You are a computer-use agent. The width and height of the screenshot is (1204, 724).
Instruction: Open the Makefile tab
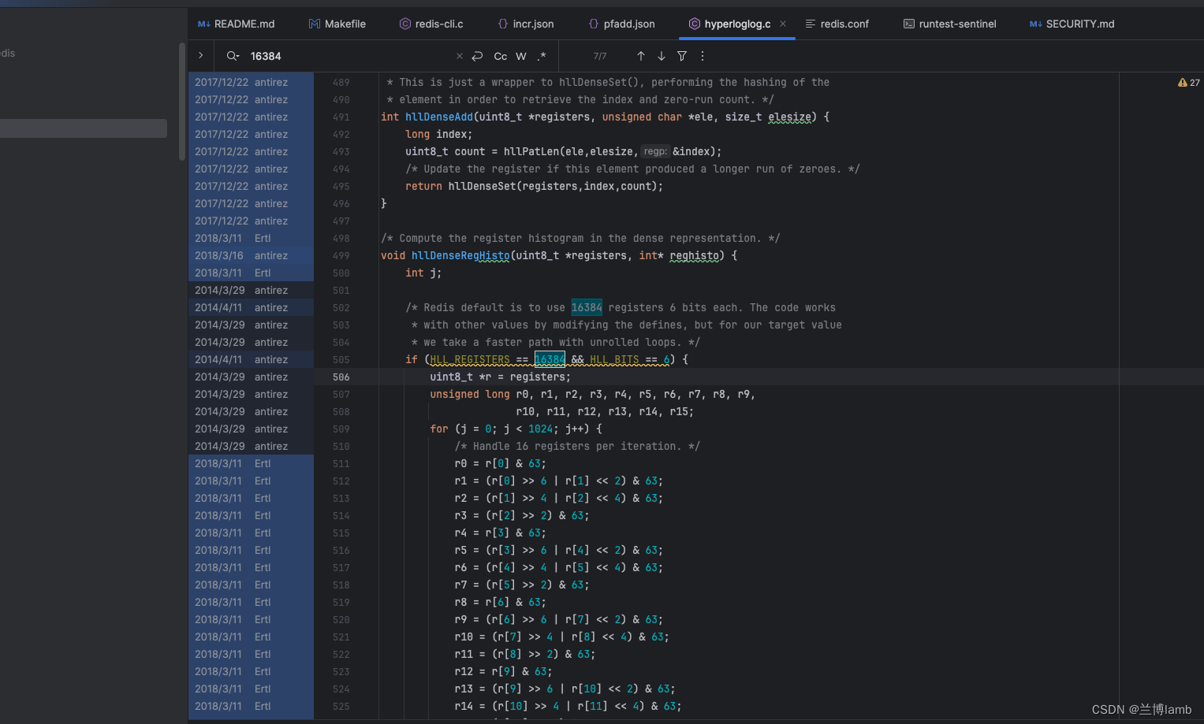click(x=337, y=24)
